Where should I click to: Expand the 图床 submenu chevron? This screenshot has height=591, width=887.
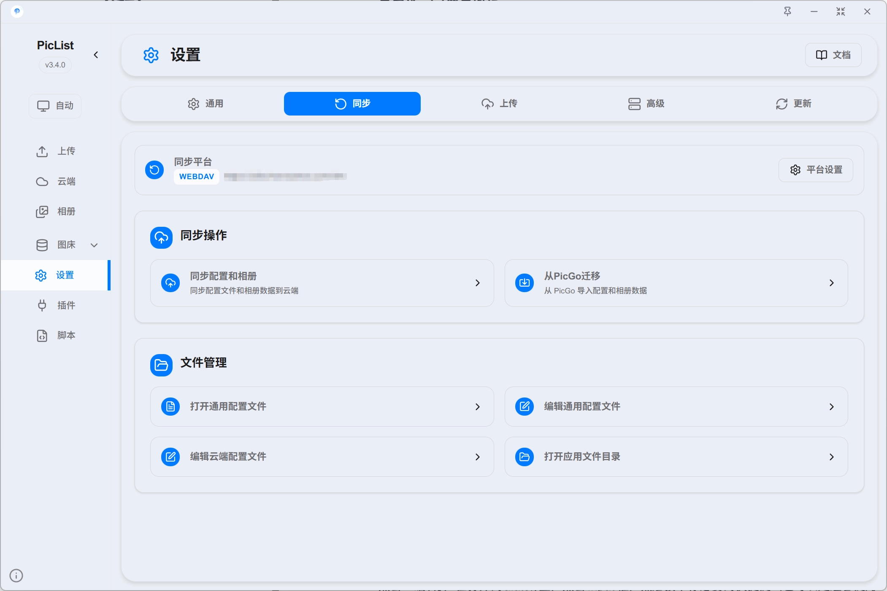click(x=94, y=245)
